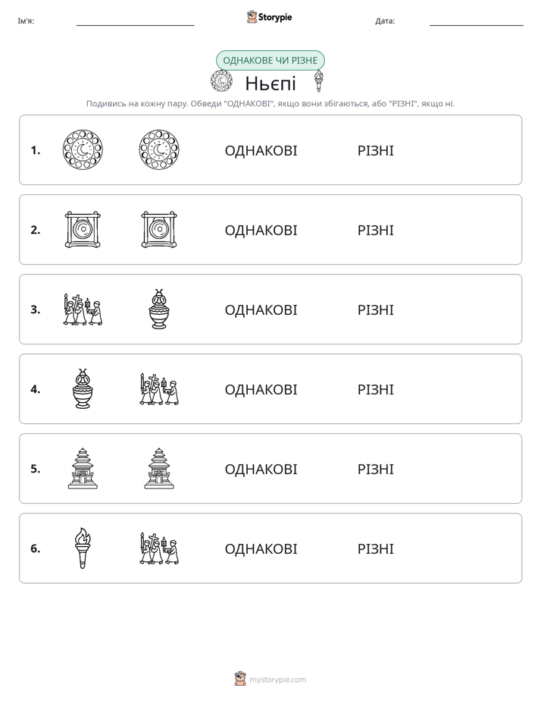The width and height of the screenshot is (541, 701).
Task: Select РІЗНІ for row 4
Action: (x=375, y=389)
